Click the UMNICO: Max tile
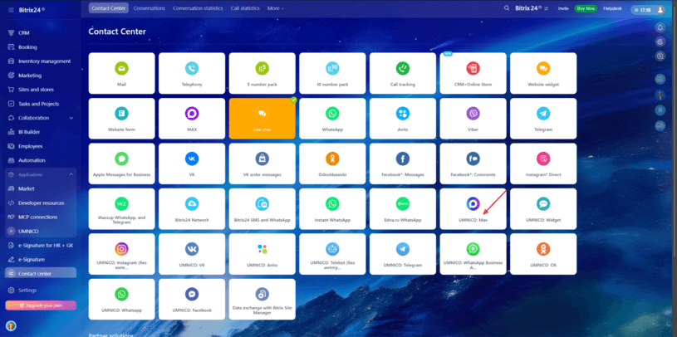The height and width of the screenshot is (337, 677). 473,208
